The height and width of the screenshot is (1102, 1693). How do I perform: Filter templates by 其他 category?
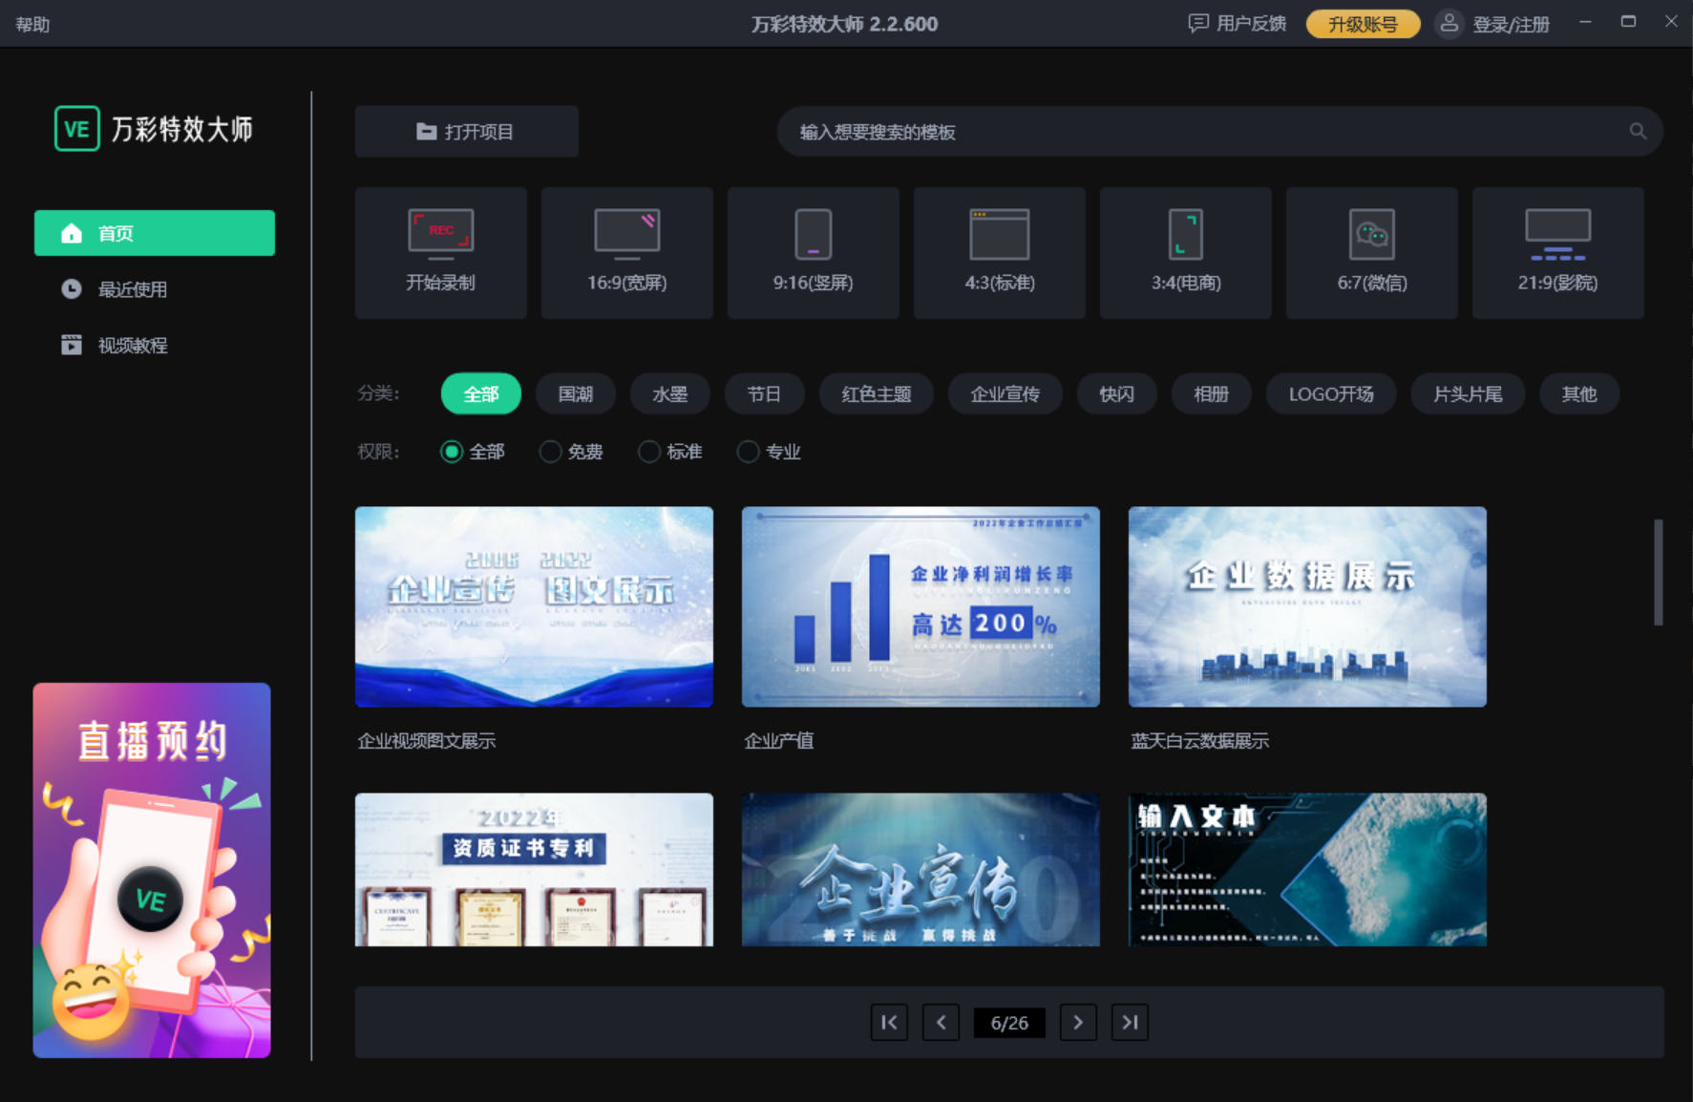1579,394
